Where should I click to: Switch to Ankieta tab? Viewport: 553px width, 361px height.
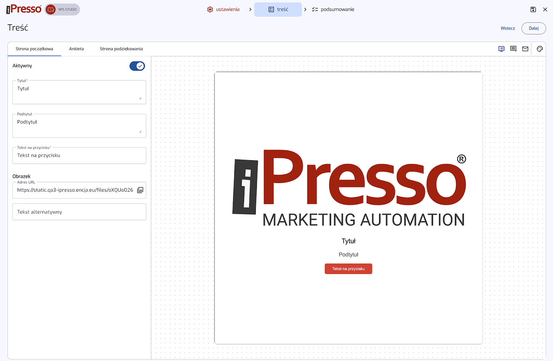(x=76, y=49)
